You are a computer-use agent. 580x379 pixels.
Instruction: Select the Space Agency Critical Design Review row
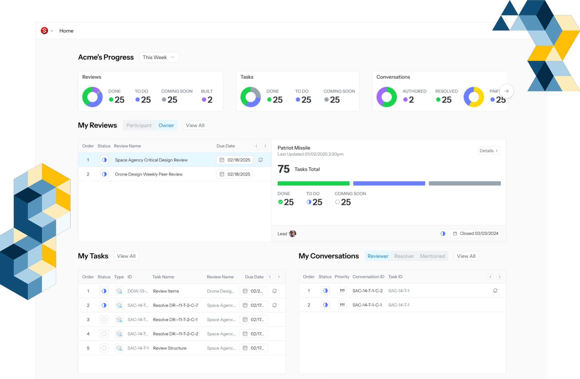pyautogui.click(x=151, y=160)
